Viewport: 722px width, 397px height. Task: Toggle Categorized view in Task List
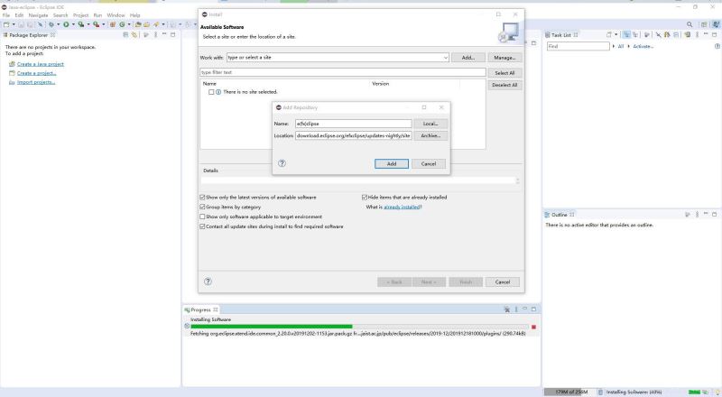(x=625, y=35)
